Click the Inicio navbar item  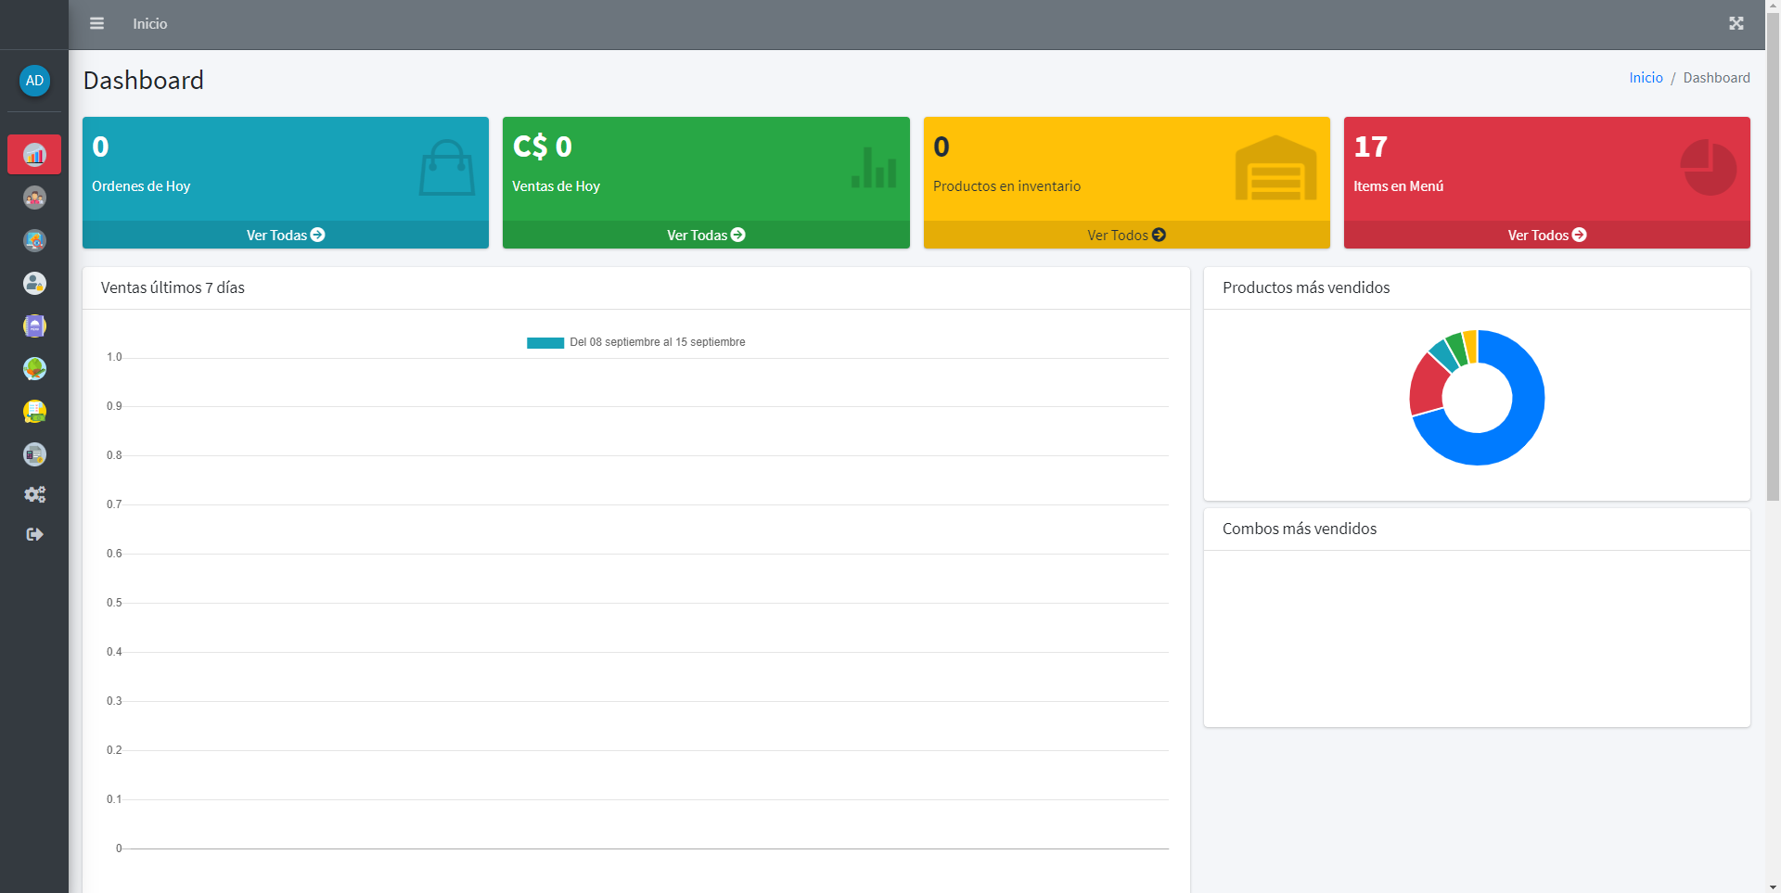coord(149,23)
